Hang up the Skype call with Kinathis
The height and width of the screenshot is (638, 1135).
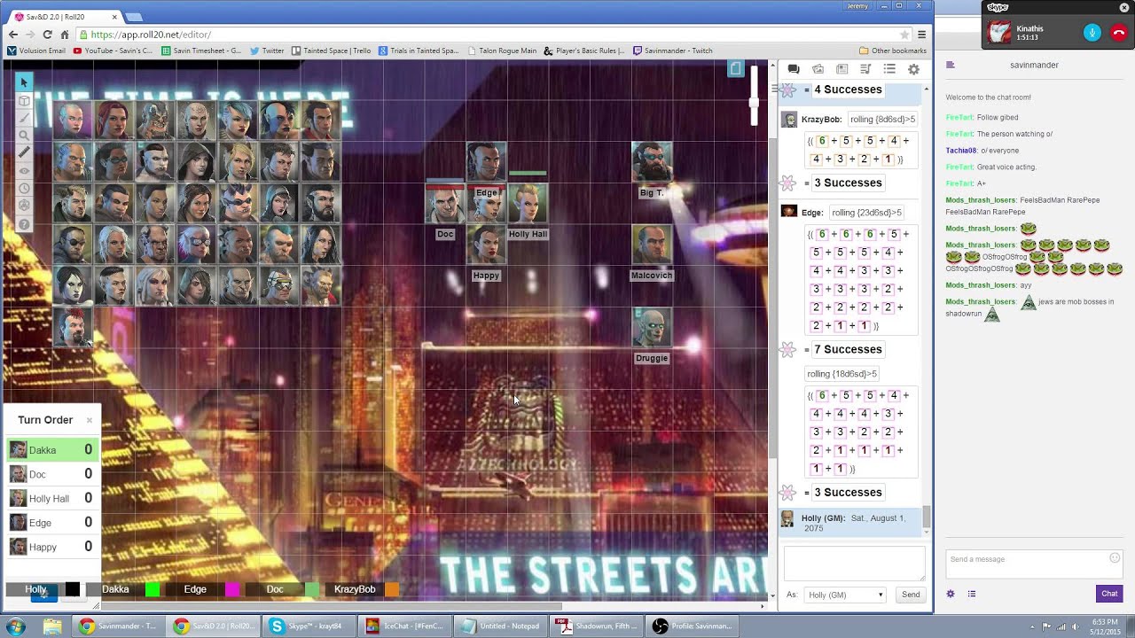tap(1119, 33)
